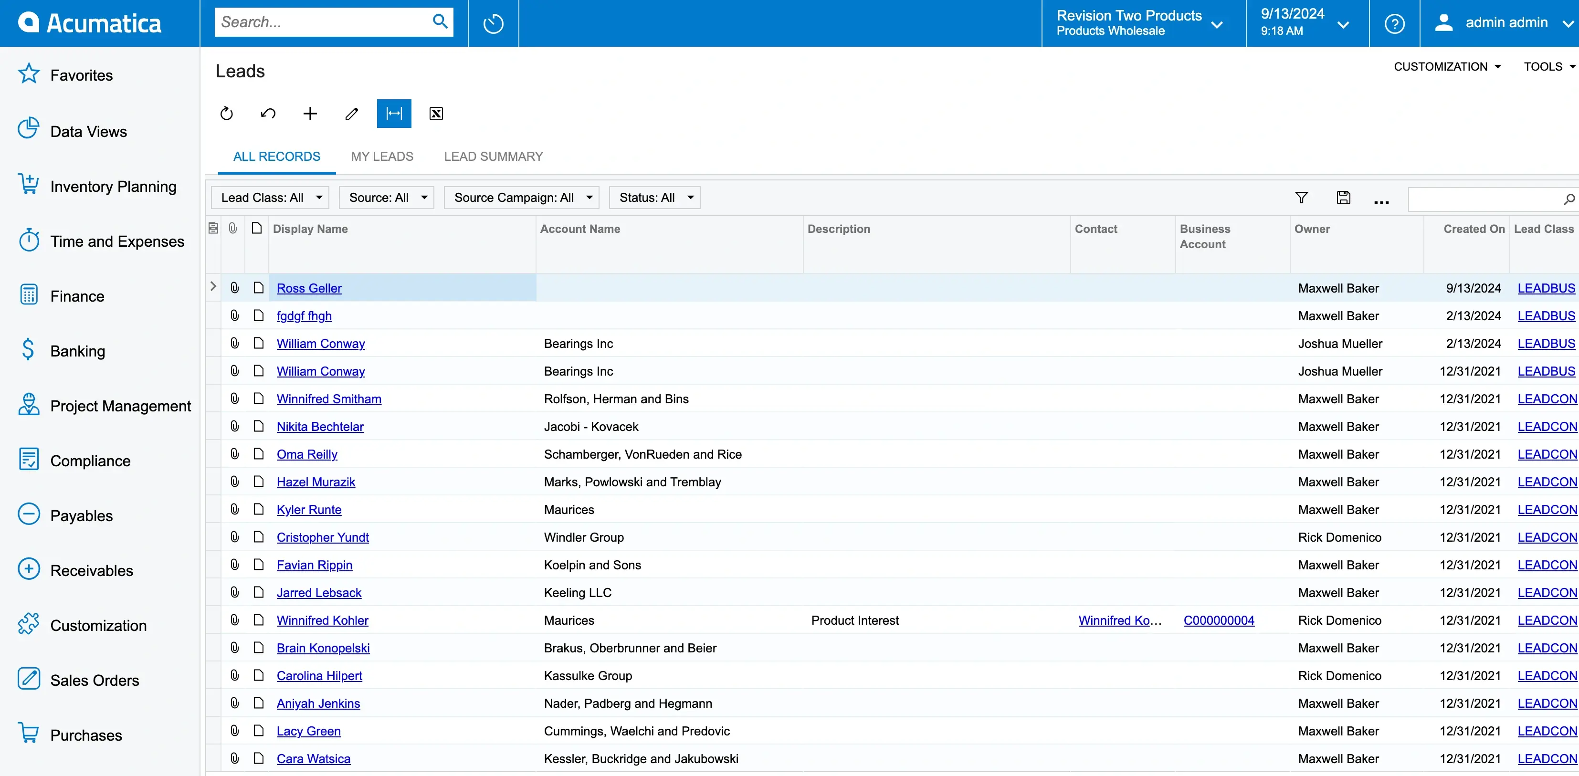Open the Help question mark icon
Screen dimensions: 1579x776
point(1394,23)
